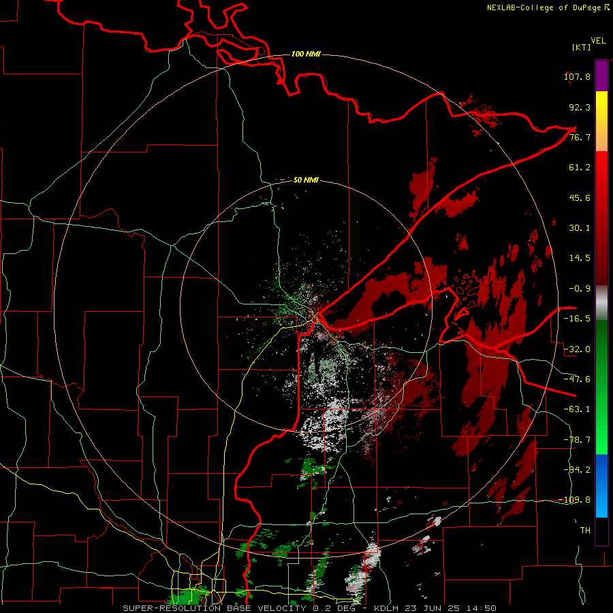The width and height of the screenshot is (613, 613).
Task: Click the -94.2 velocity scale value
Action: (x=577, y=469)
